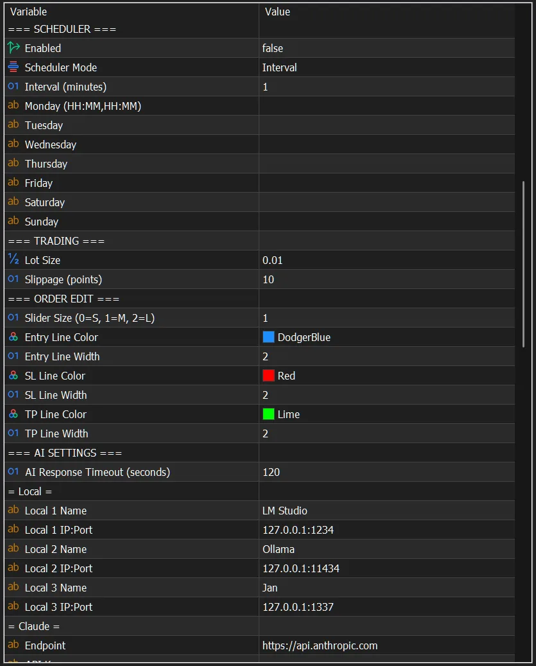Click the string icon beside Sunday
536x666 pixels.
point(13,221)
